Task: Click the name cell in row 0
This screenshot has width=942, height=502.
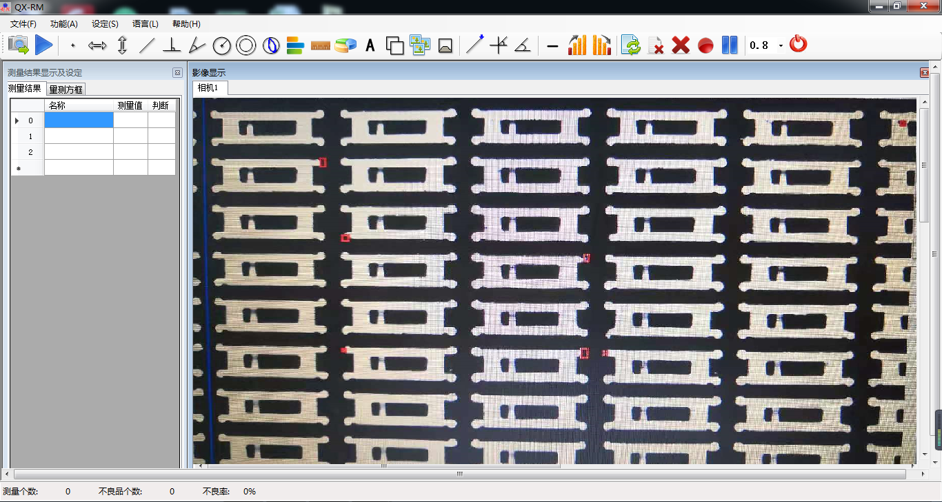Action: 79,121
